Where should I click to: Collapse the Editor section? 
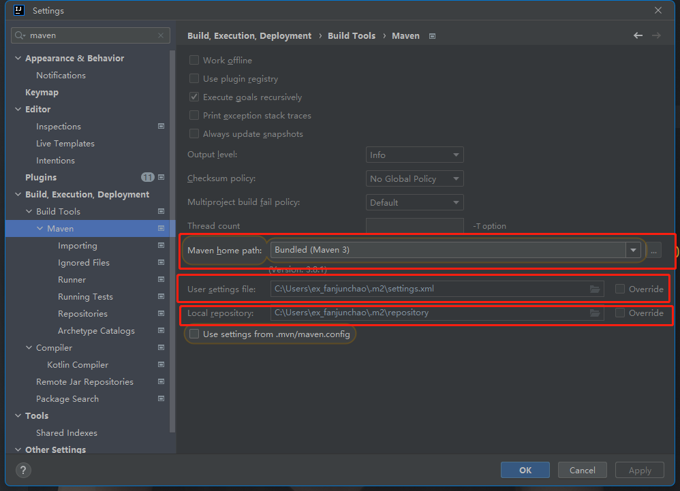click(18, 109)
